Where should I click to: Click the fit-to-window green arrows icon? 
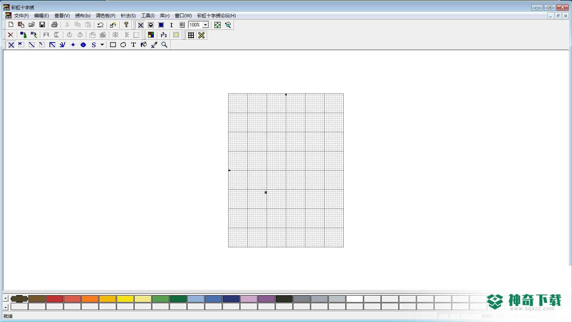(218, 25)
